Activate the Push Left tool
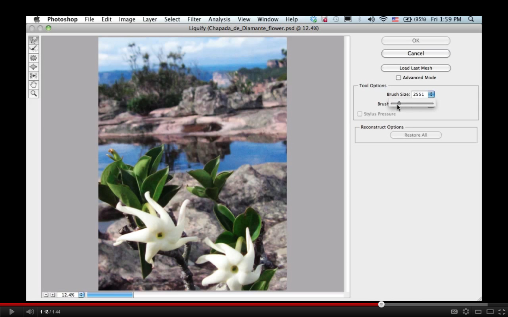 (34, 76)
